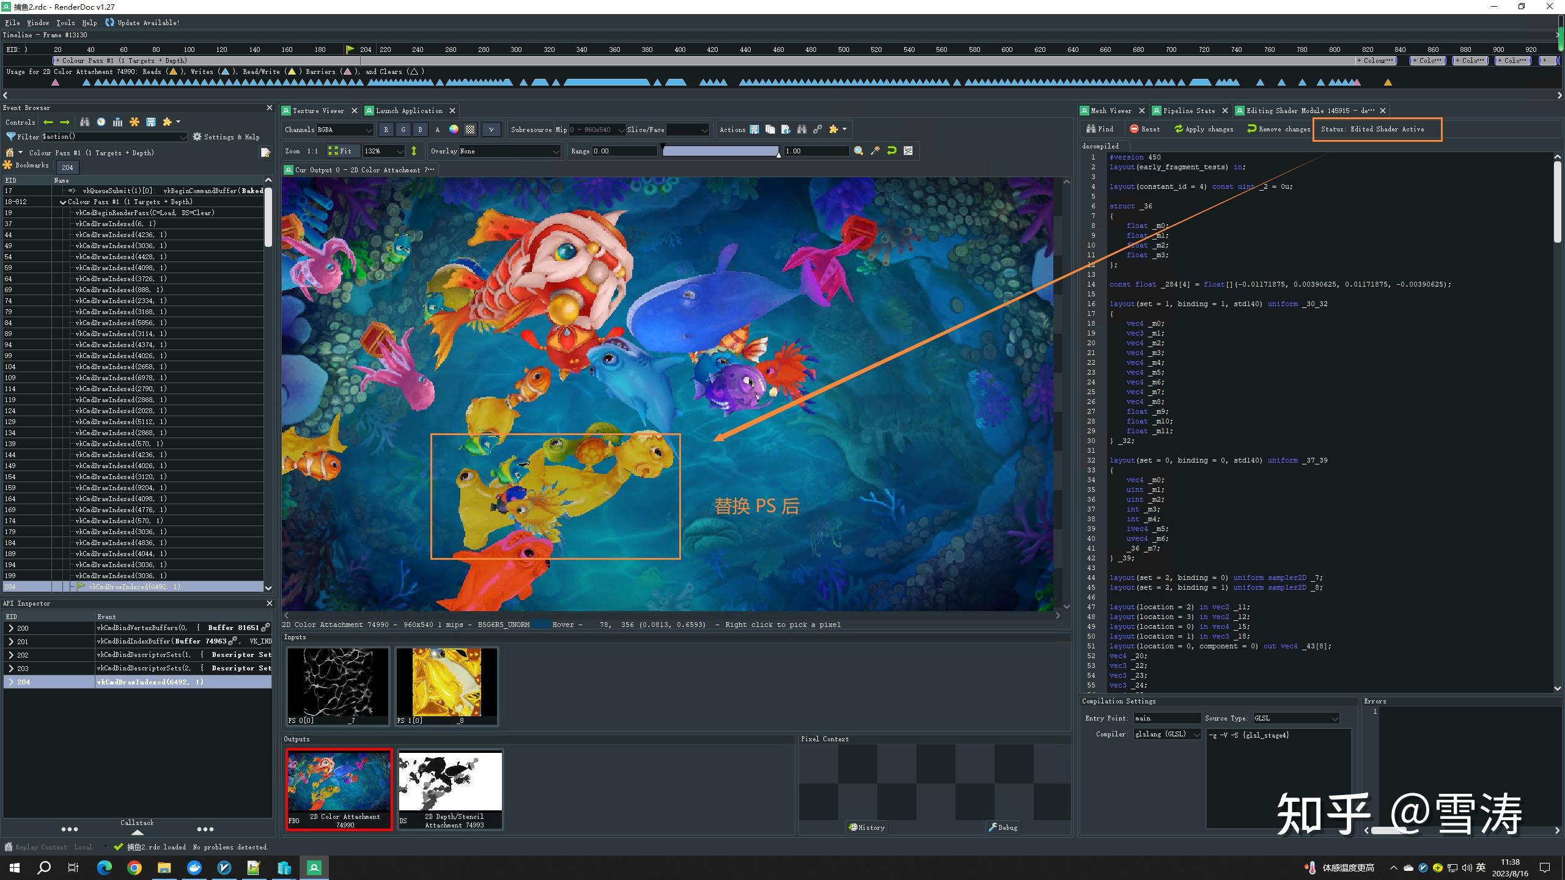This screenshot has width=1565, height=880.
Task: Select the bookmark 204 in Event Browser
Action: (x=67, y=167)
